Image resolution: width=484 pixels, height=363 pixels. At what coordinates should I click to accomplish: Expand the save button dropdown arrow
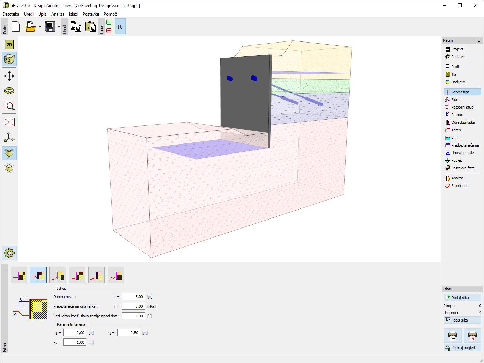59,27
